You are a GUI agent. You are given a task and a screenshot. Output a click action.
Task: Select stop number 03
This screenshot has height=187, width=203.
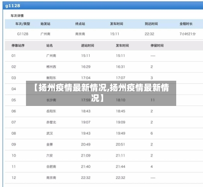coord(14,78)
